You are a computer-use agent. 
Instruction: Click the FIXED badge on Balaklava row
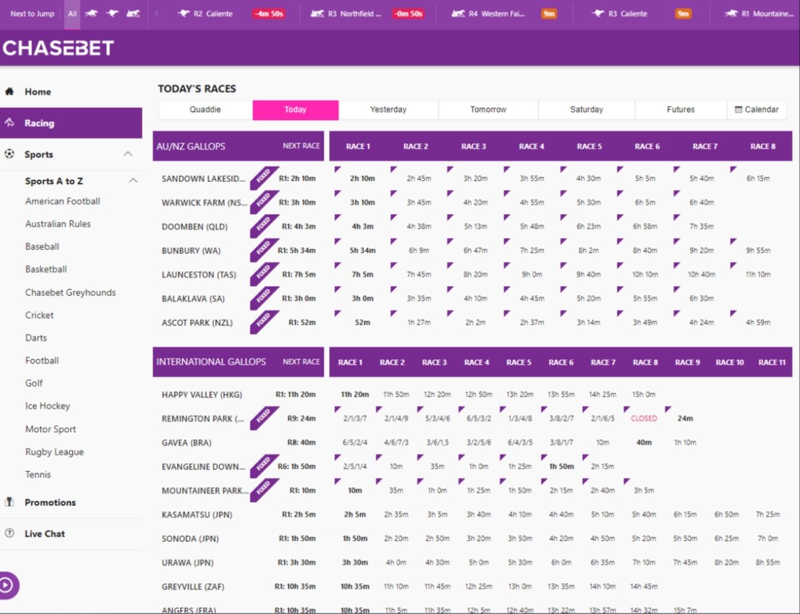[x=264, y=298]
